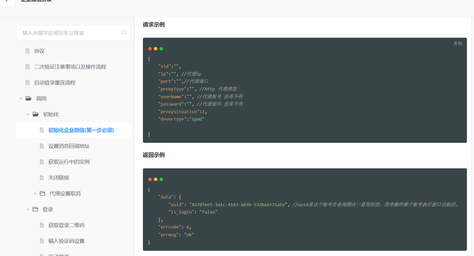Click the search magnifier icon
Viewport: 474px width, 256px height.
click(124, 32)
